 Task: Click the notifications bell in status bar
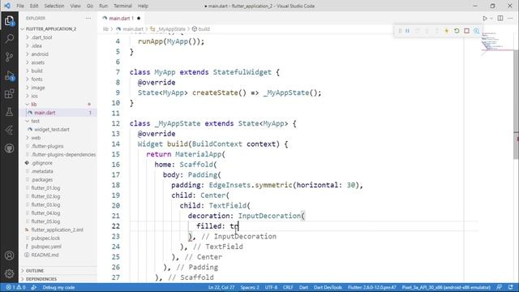(x=510, y=287)
